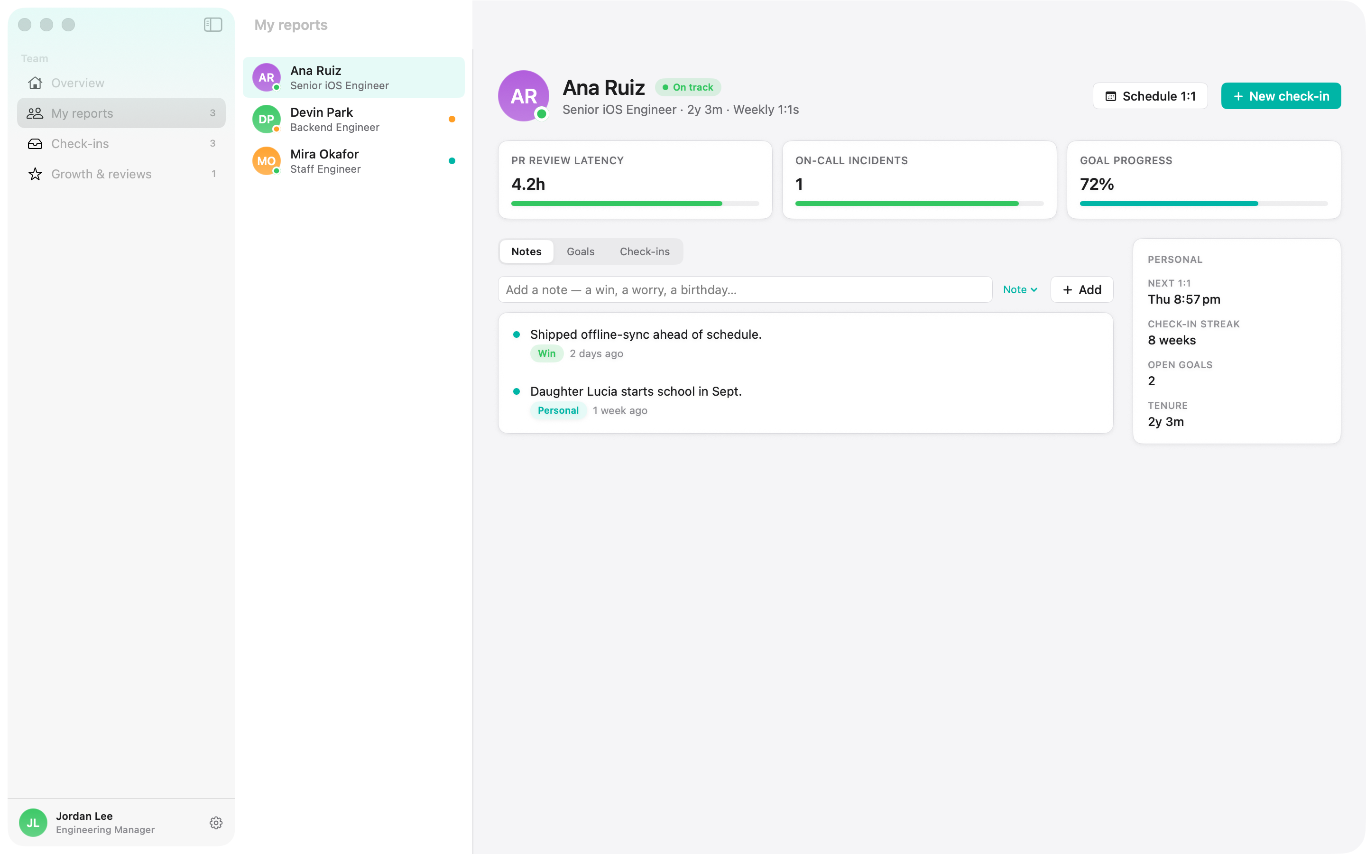Open the Note type dropdown
The image size is (1366, 854).
click(1021, 290)
